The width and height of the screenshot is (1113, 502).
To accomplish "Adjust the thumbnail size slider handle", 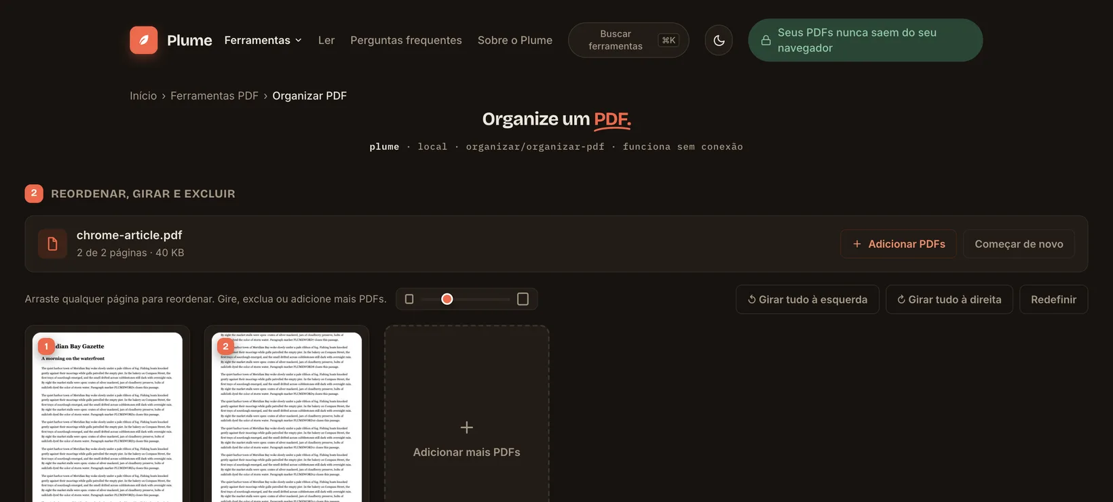I will pos(447,299).
